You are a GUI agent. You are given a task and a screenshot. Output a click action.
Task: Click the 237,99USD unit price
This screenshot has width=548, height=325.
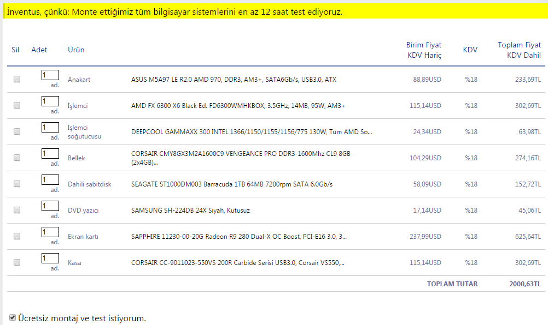[x=425, y=237]
